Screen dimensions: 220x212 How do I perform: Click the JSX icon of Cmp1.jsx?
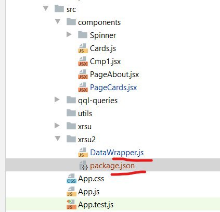click(83, 61)
